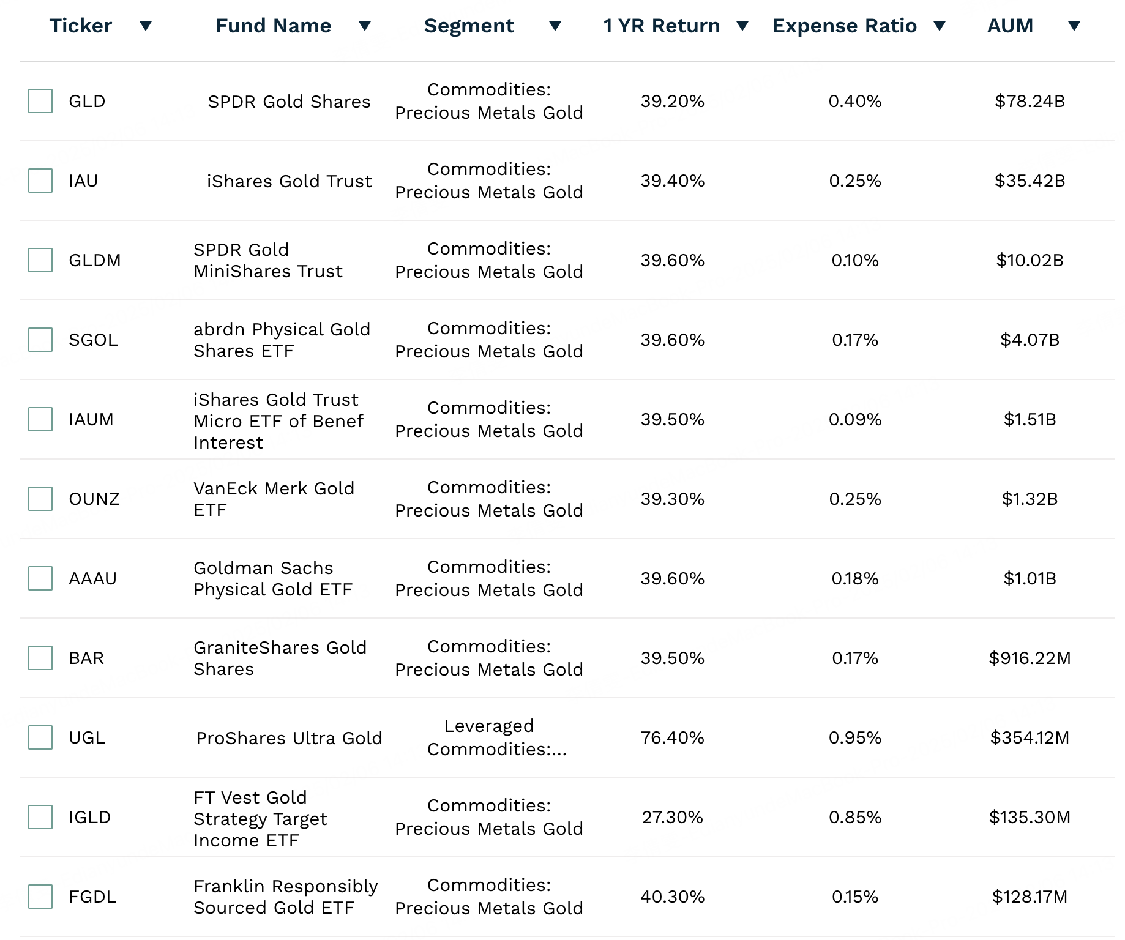The height and width of the screenshot is (940, 1125).
Task: Enable the SGOL row checkbox
Action: (x=40, y=340)
